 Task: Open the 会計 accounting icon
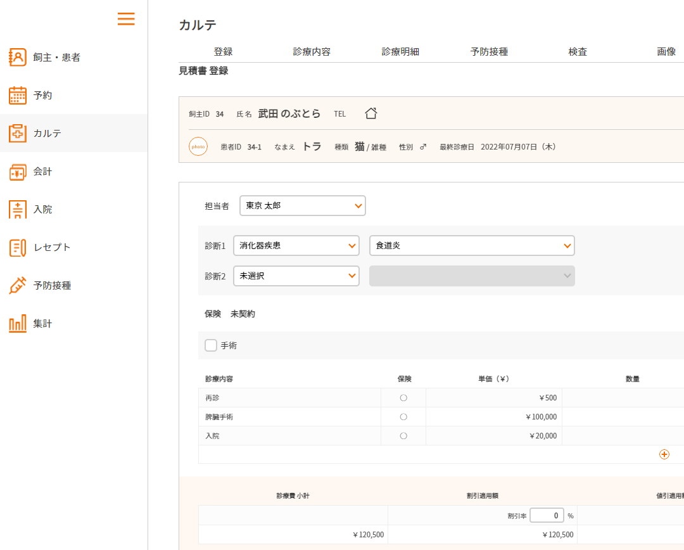tap(18, 172)
